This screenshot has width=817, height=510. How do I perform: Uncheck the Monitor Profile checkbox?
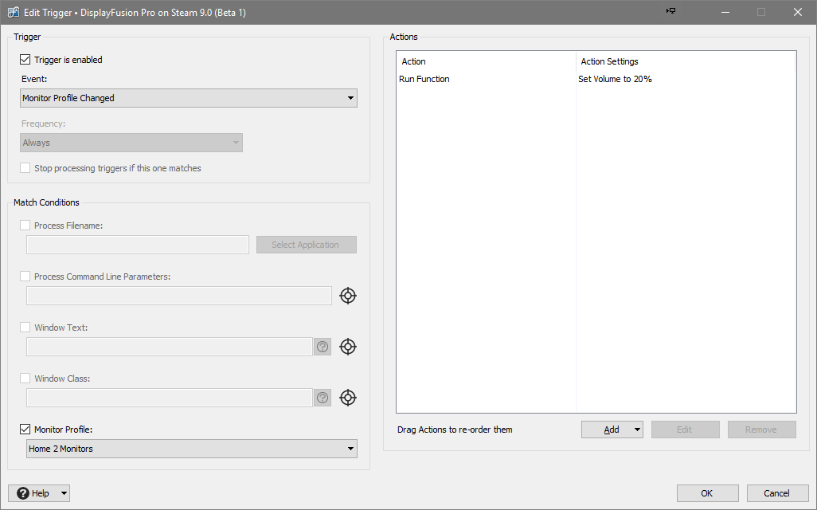[x=25, y=430]
